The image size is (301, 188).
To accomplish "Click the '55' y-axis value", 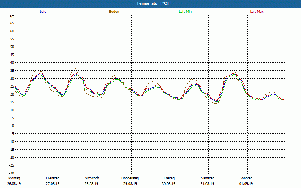I will 12,39.
